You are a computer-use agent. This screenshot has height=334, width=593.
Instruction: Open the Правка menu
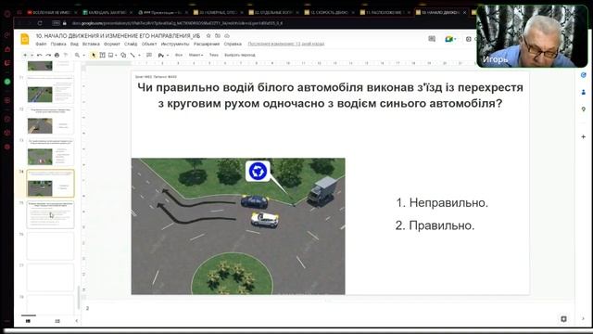tap(58, 44)
